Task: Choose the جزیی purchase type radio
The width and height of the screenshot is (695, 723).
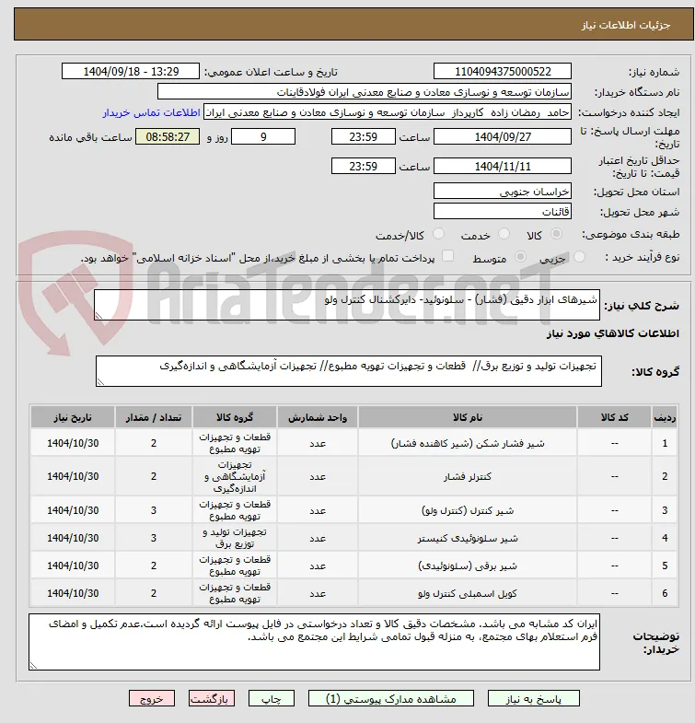Action: (579, 257)
